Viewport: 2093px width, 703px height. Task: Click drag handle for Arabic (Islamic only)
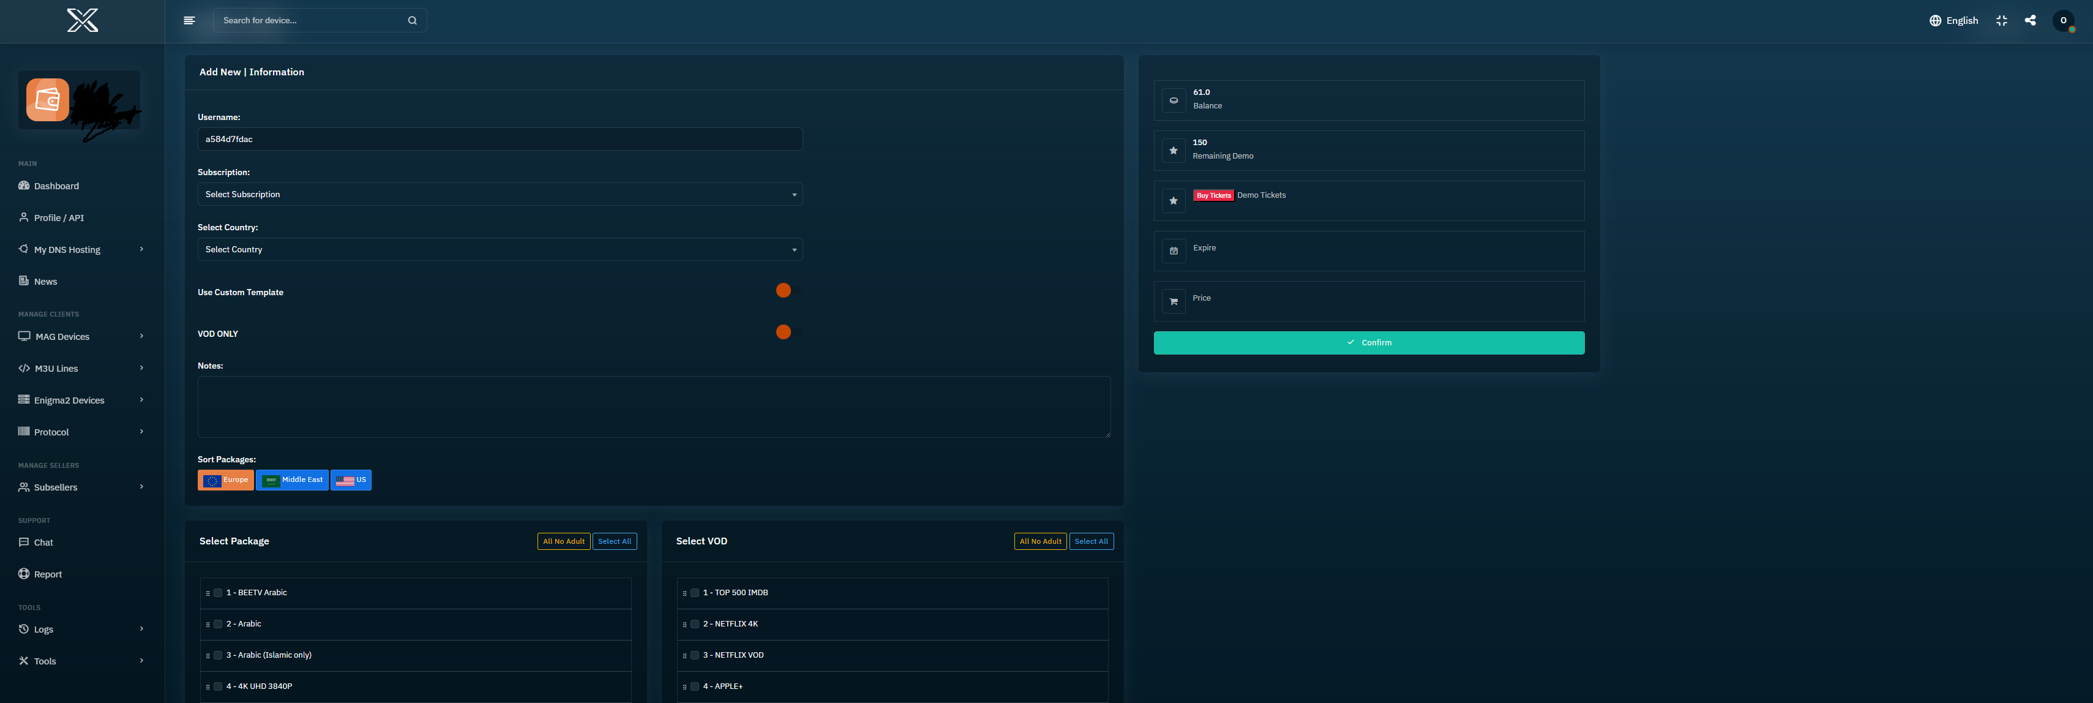(x=207, y=656)
